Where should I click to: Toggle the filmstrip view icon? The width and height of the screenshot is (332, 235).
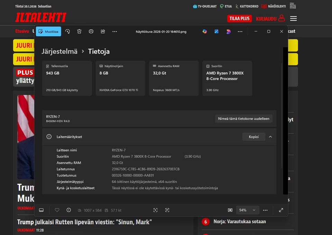(x=41, y=210)
